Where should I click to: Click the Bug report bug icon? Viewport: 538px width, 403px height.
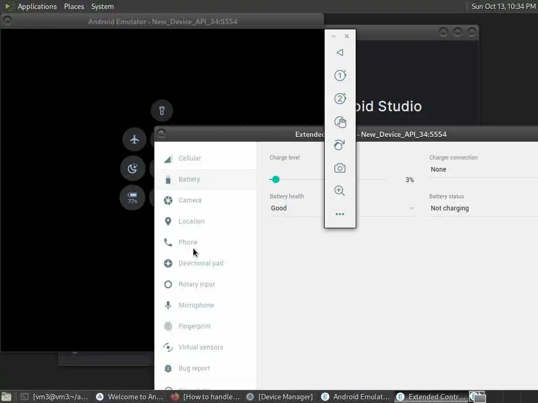point(168,368)
